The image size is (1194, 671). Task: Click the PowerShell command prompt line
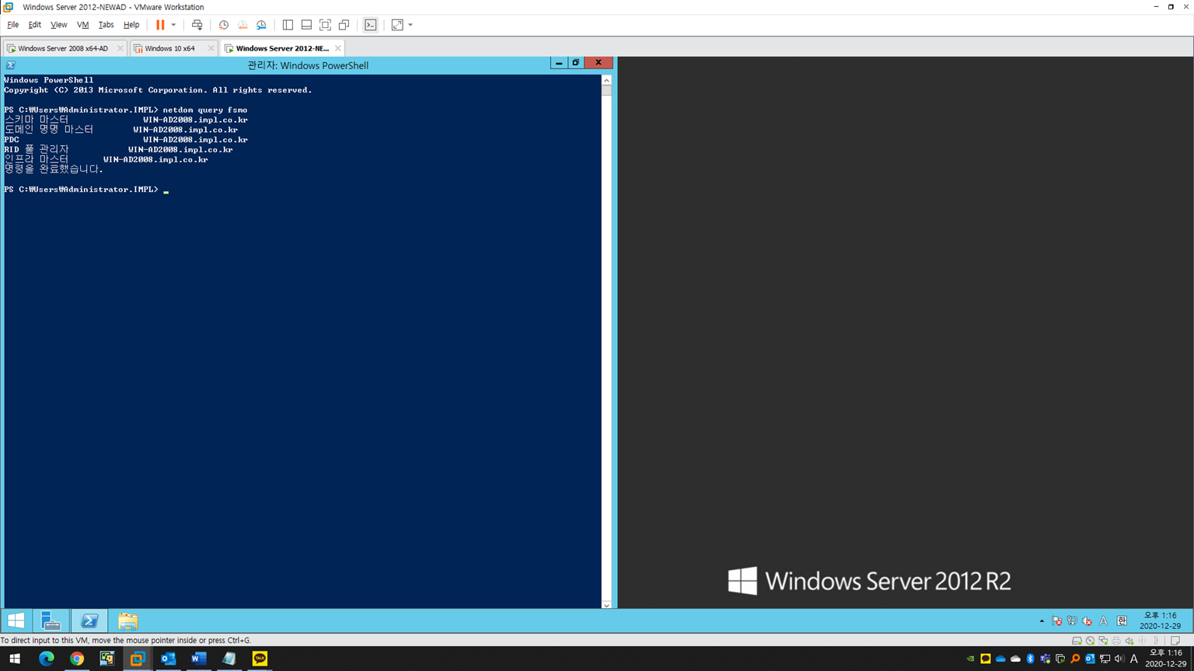click(86, 189)
